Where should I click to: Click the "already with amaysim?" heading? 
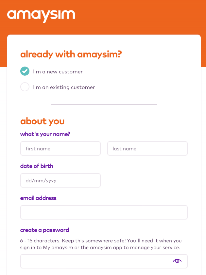point(71,54)
